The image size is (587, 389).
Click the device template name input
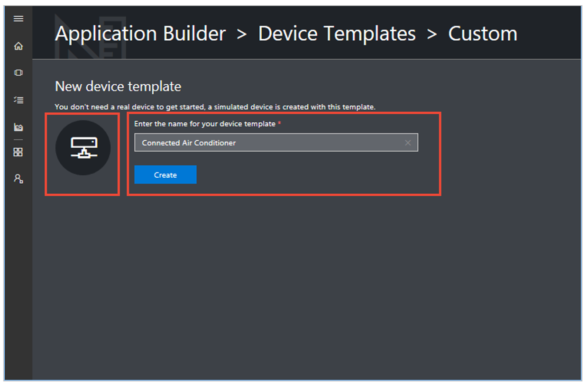point(276,143)
